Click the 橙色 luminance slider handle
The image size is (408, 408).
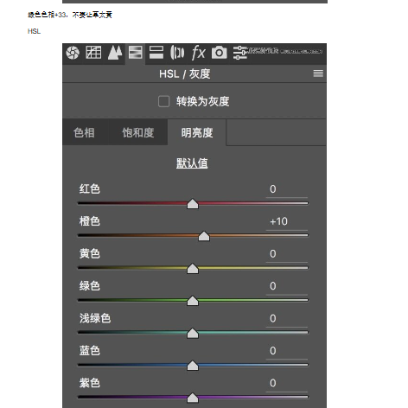[204, 236]
